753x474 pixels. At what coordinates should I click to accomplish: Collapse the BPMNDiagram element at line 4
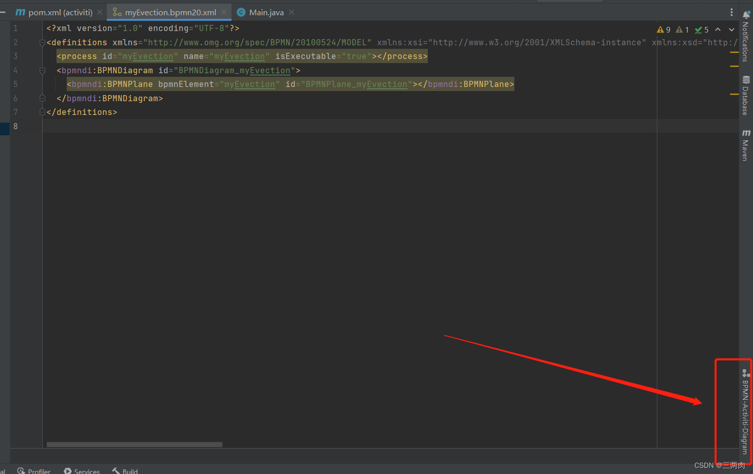[42, 70]
